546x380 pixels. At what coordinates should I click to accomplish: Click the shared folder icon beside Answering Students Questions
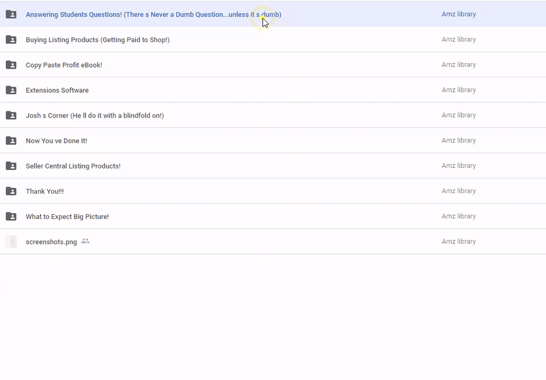(x=11, y=14)
